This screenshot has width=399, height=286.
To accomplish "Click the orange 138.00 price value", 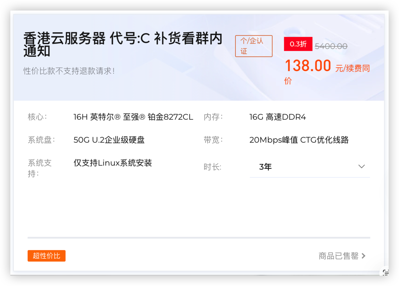I will coord(308,66).
